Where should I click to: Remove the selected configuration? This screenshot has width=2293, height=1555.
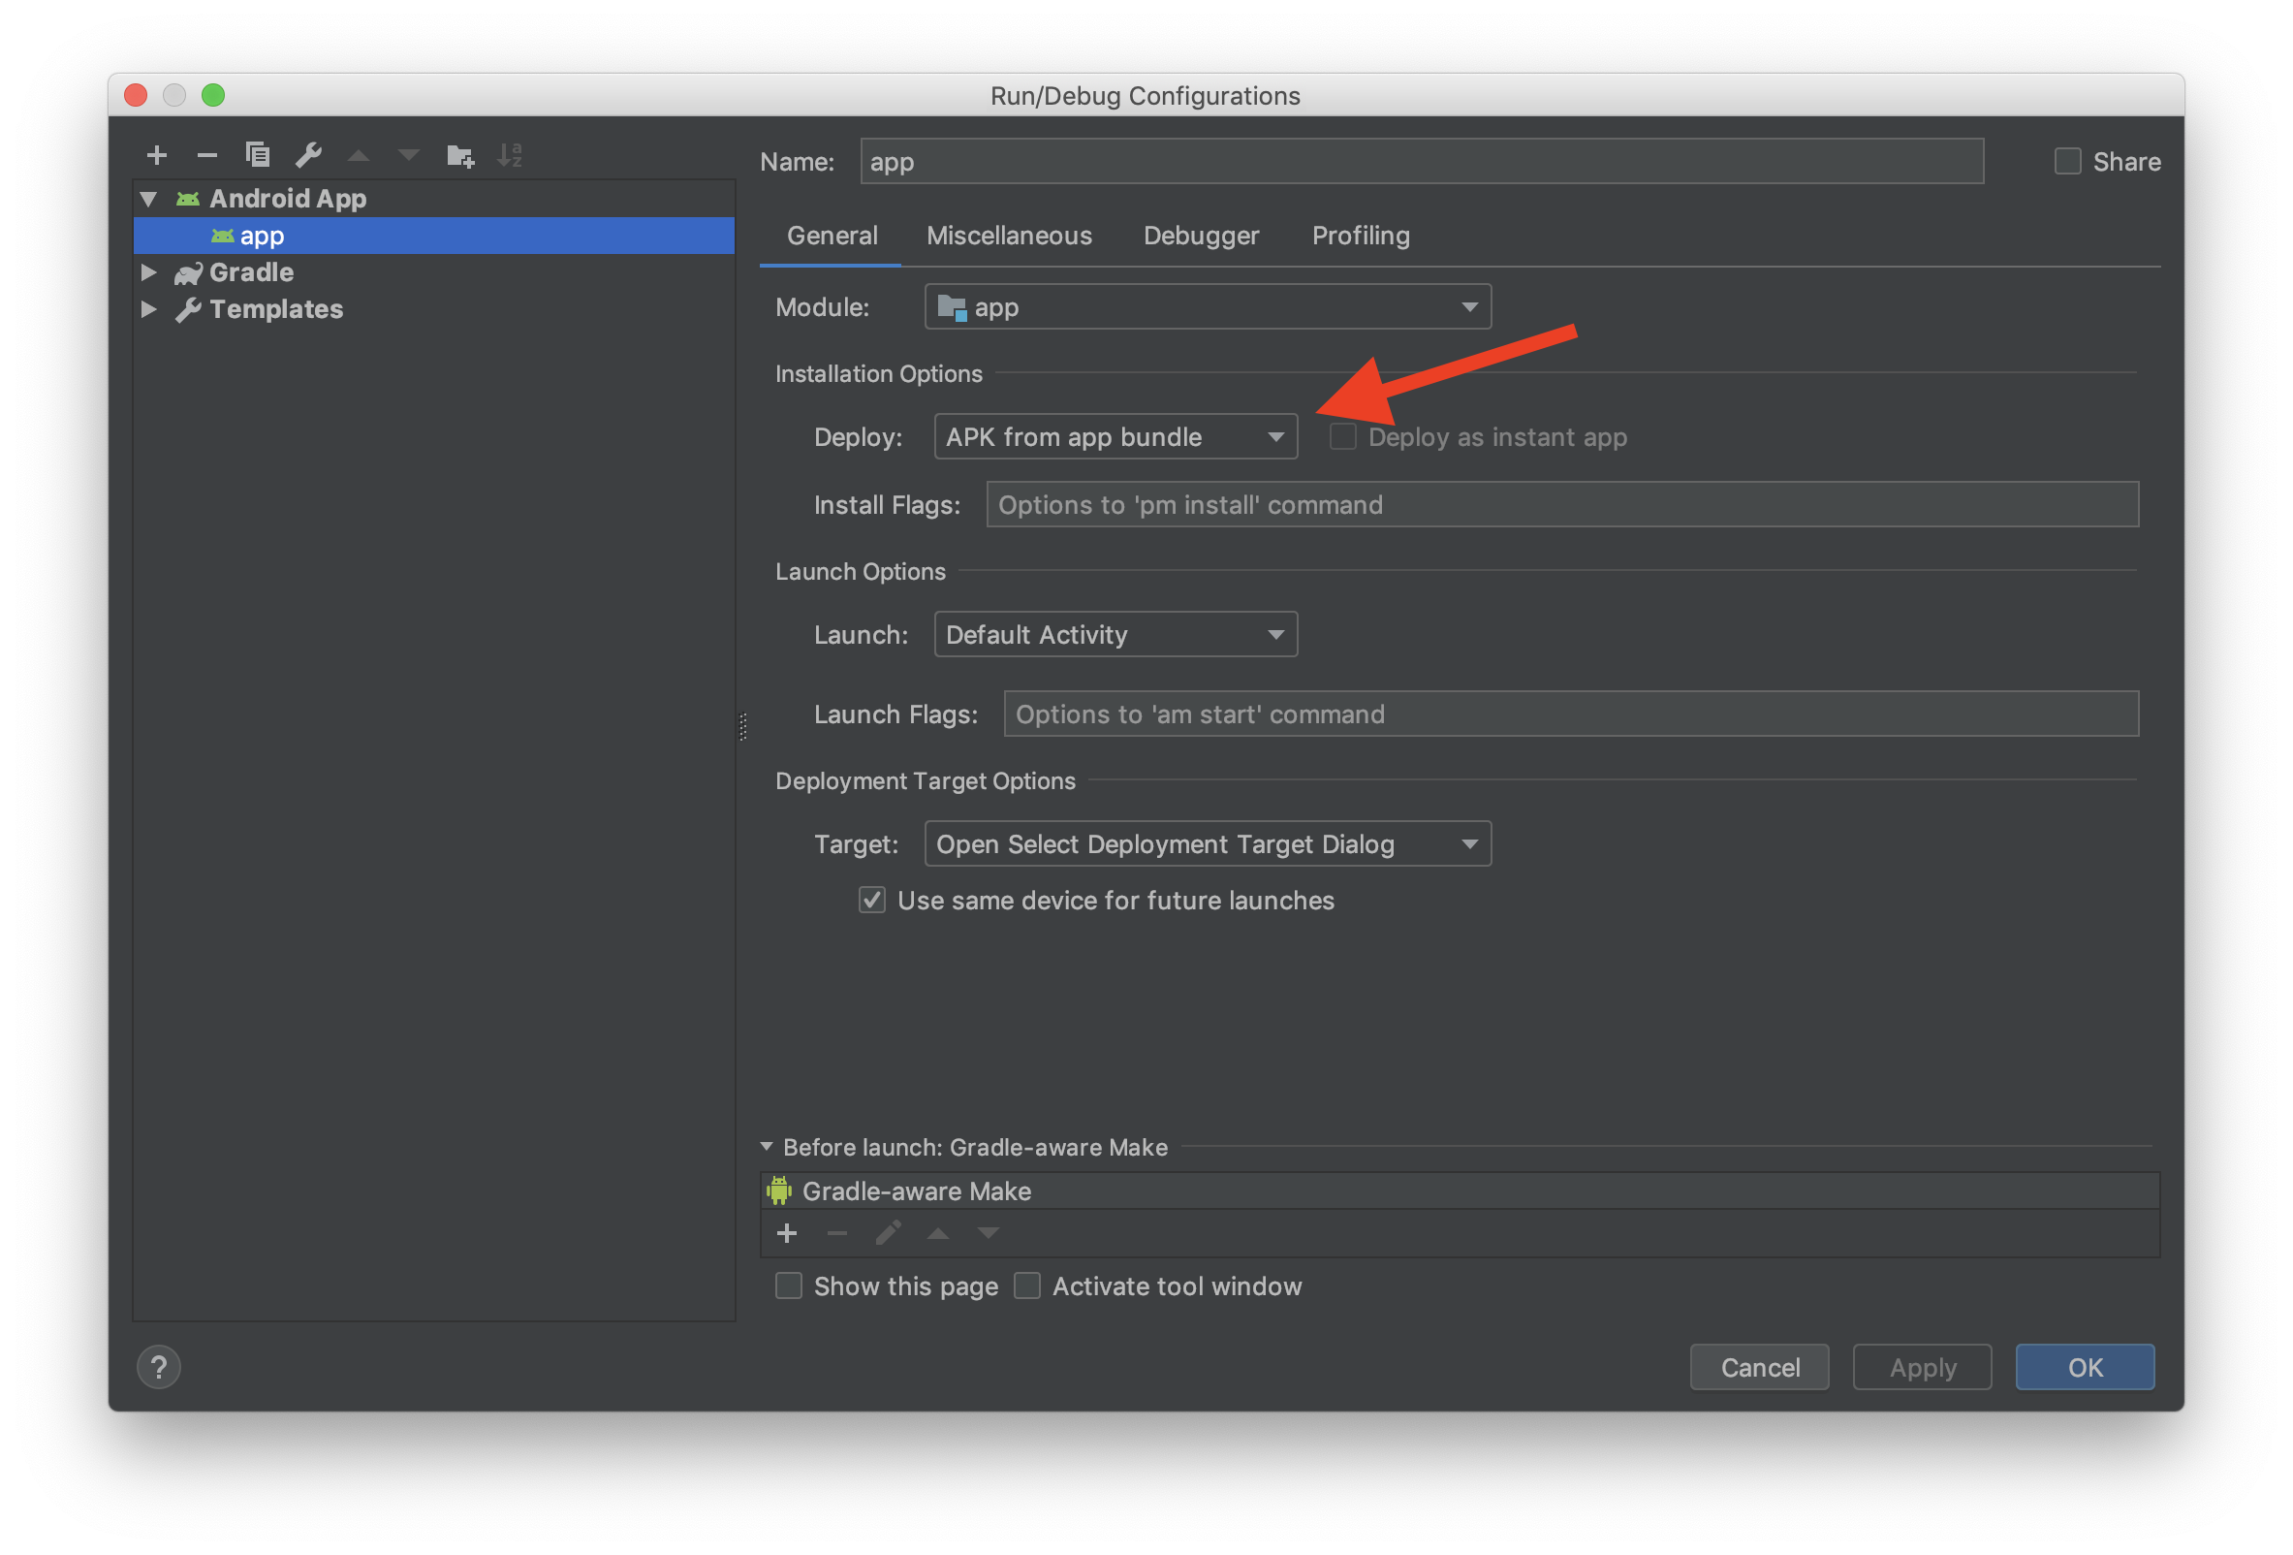[x=206, y=155]
